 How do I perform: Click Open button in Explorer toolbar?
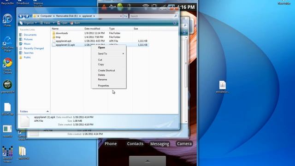tap(62, 23)
